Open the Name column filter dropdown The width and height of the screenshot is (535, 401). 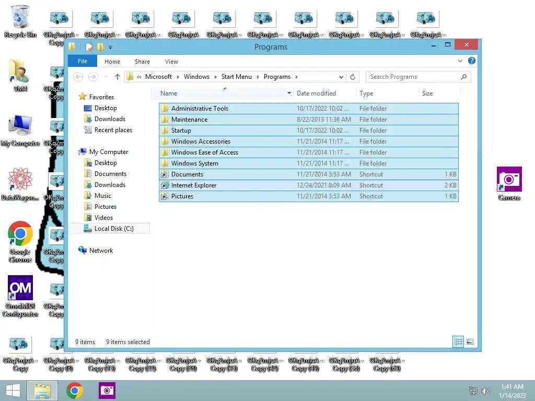click(289, 93)
